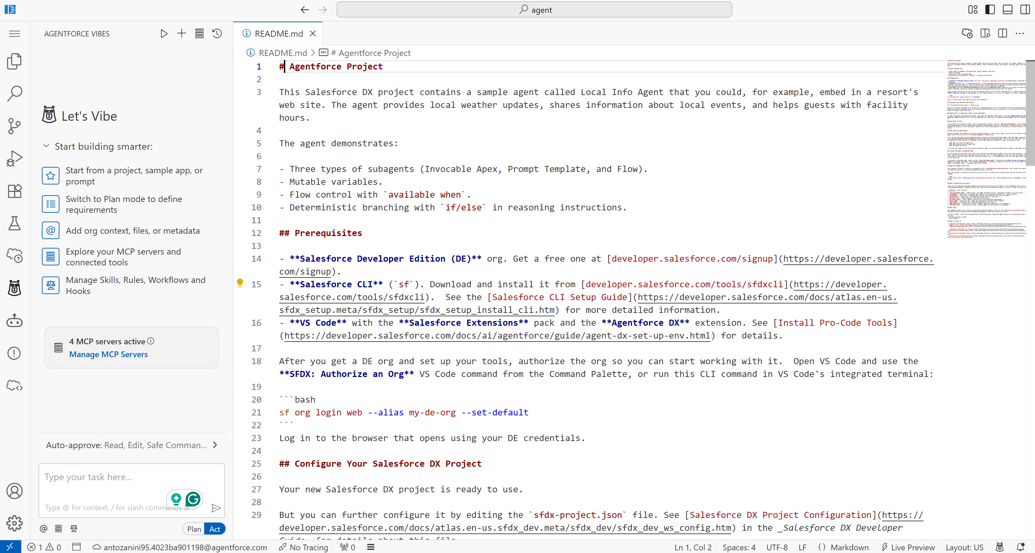
Task: Go to line via Ln 1, Col 2
Action: [x=693, y=547]
